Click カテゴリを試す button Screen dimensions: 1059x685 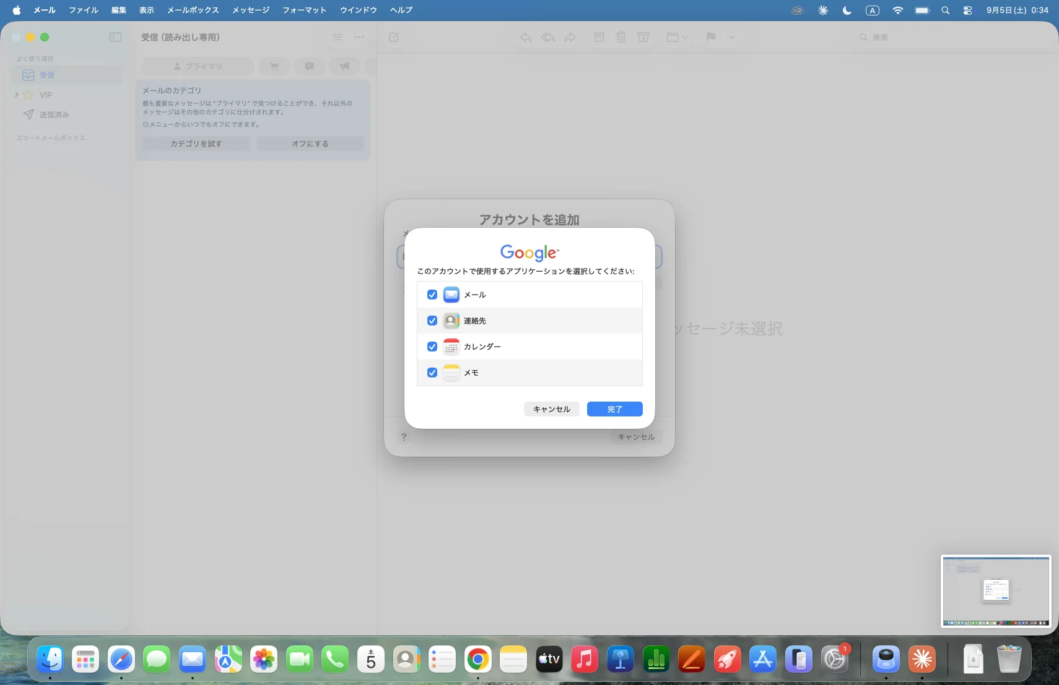(x=196, y=144)
